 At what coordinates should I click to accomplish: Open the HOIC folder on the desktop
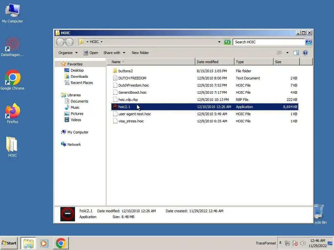pos(12,147)
